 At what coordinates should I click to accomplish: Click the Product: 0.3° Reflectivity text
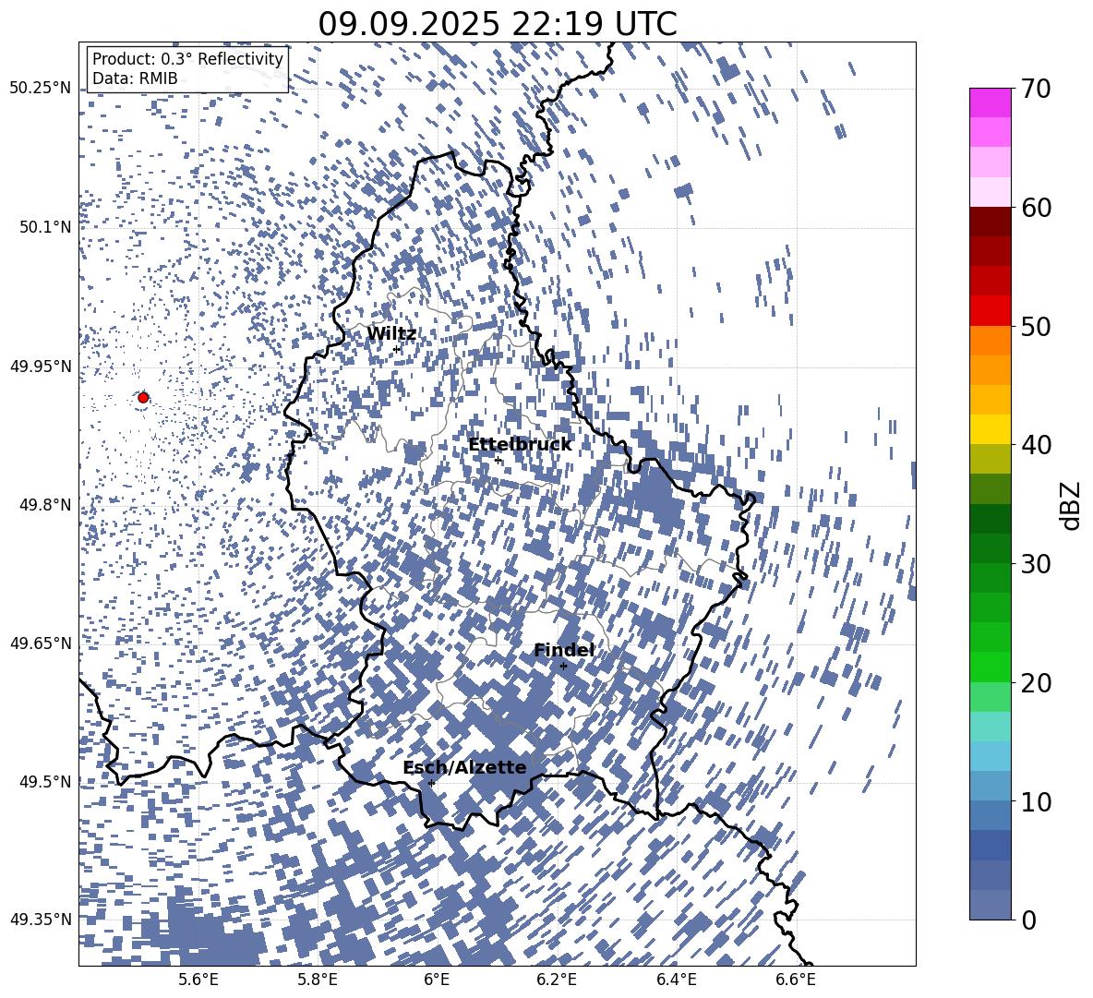pos(187,59)
